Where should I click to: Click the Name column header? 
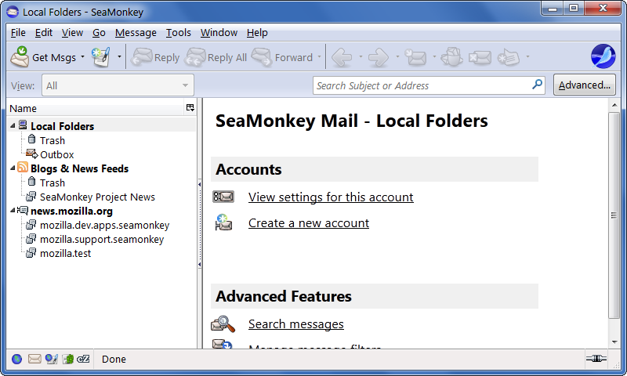point(96,108)
